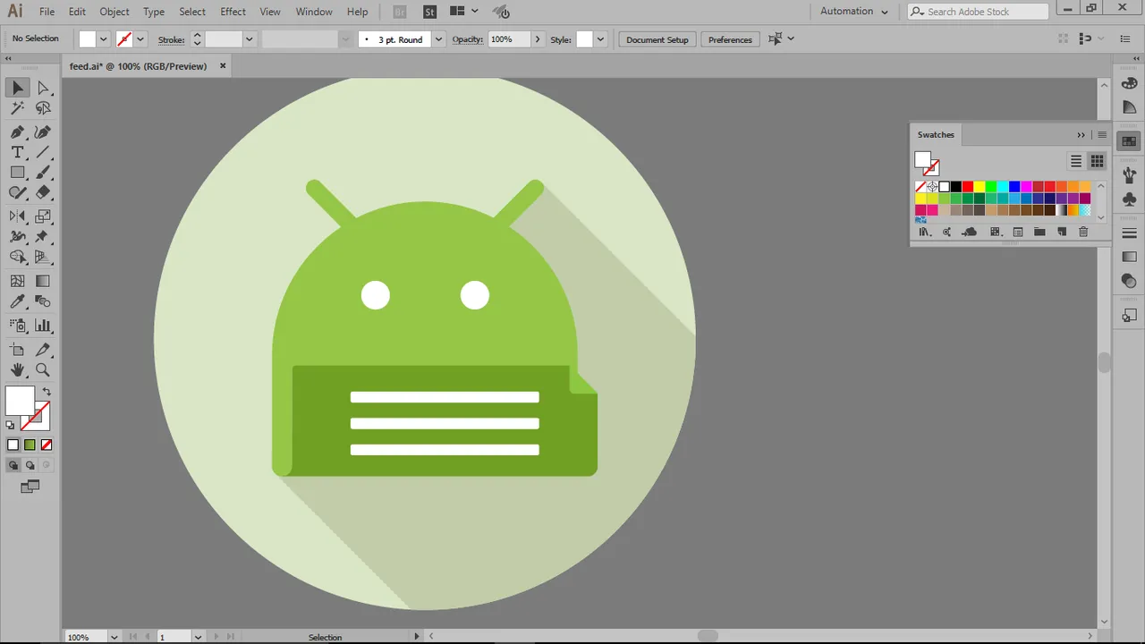This screenshot has height=644, width=1145.
Task: Select the Mesh tool
Action: [18, 281]
